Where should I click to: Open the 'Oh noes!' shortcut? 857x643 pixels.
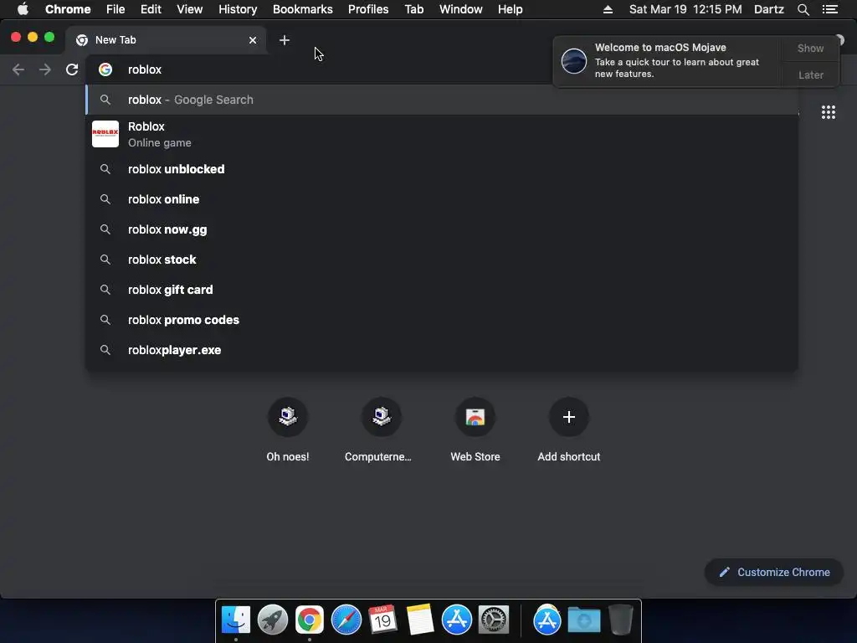[288, 430]
